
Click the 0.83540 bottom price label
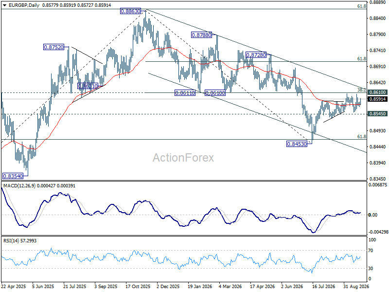(13, 176)
